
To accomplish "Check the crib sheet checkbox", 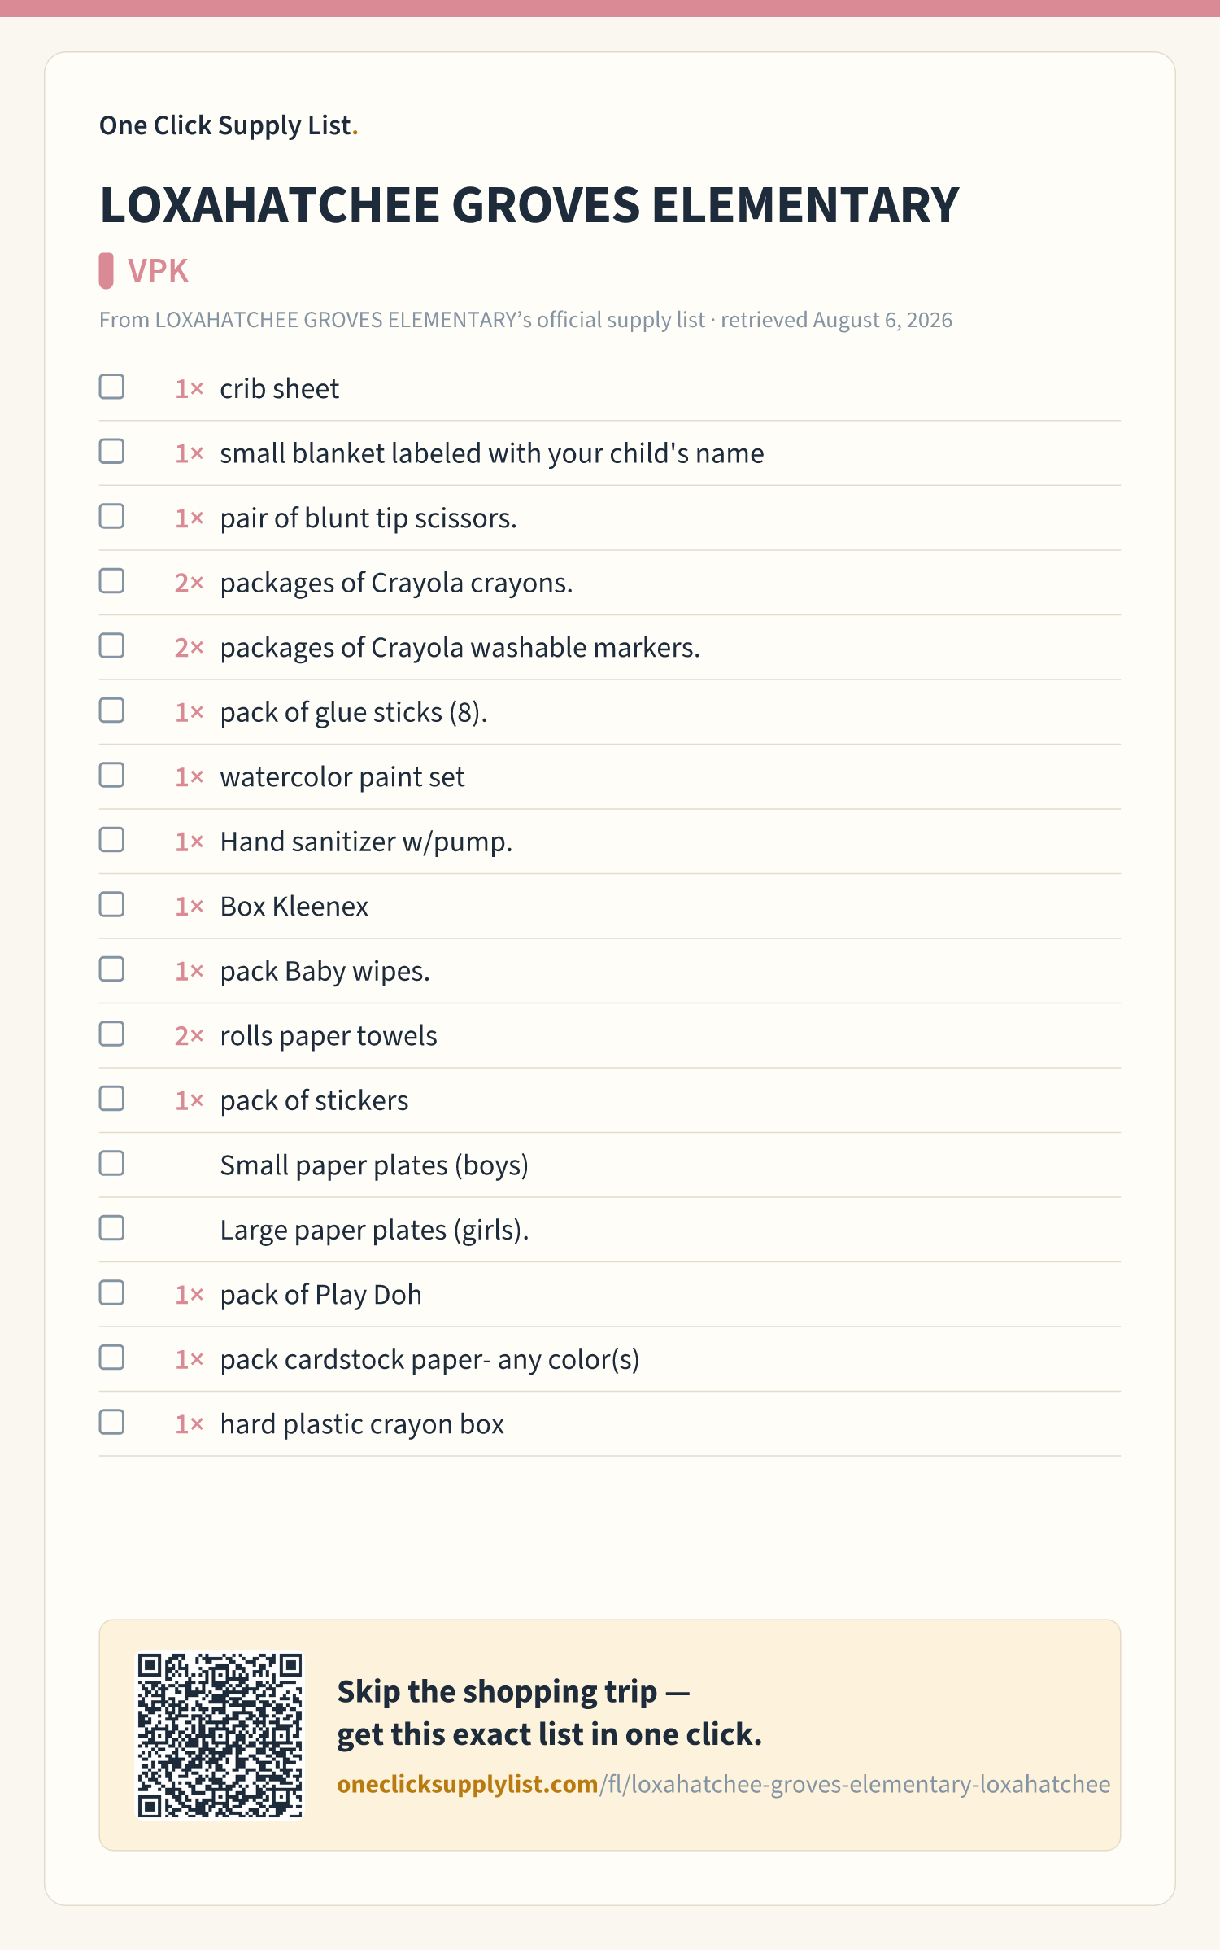I will pos(111,387).
